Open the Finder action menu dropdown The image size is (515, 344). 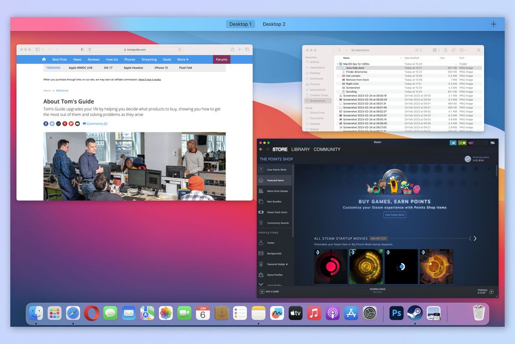pos(461,49)
